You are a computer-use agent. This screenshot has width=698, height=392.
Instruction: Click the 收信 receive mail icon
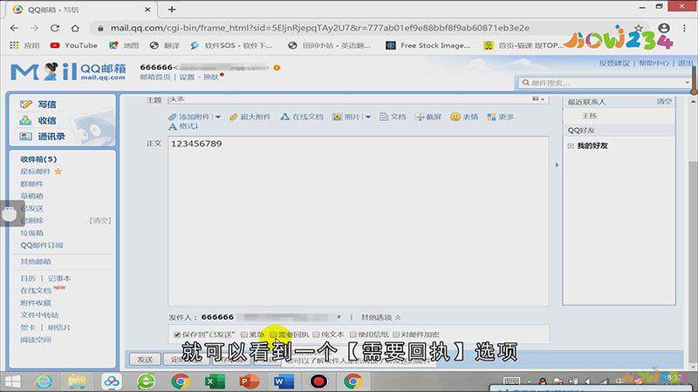(x=26, y=120)
